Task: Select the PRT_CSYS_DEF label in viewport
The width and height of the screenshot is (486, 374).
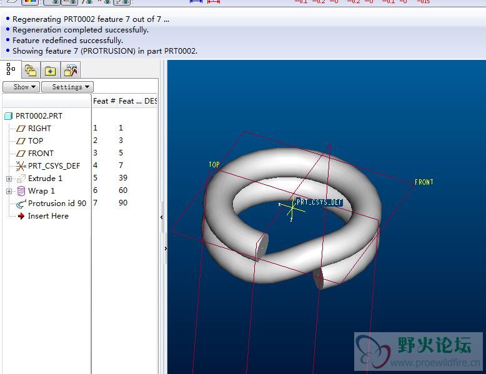Action: [320, 202]
